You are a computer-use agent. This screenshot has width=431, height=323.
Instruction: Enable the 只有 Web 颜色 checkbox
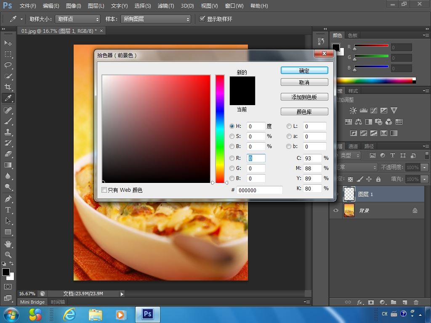(x=104, y=190)
